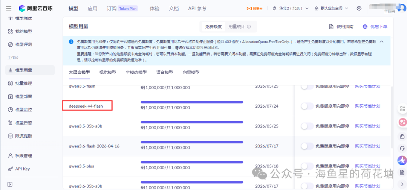
Task: Click the Token Plan badge
Action: pyautogui.click(x=128, y=8)
